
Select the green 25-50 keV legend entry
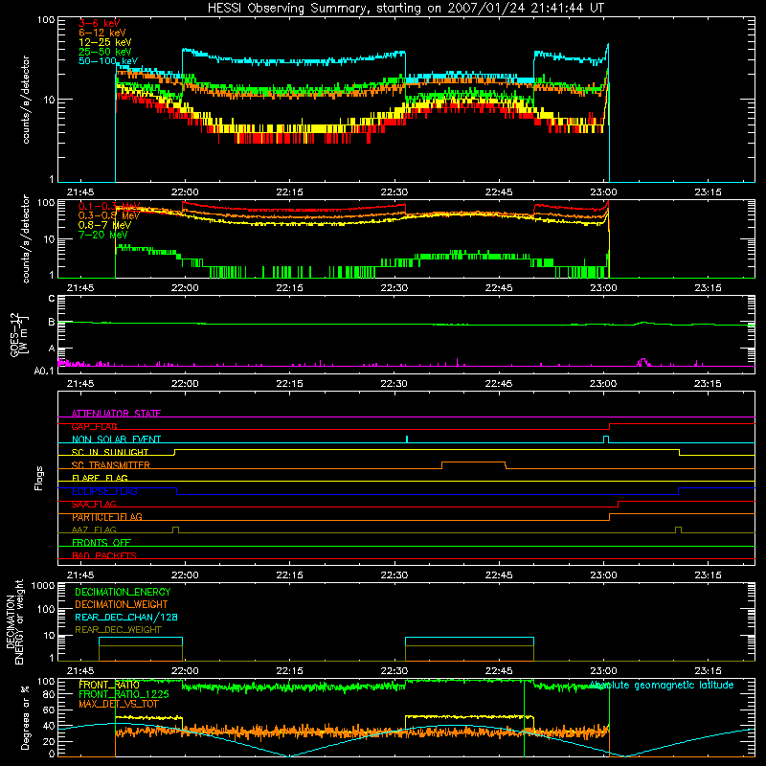coord(104,52)
